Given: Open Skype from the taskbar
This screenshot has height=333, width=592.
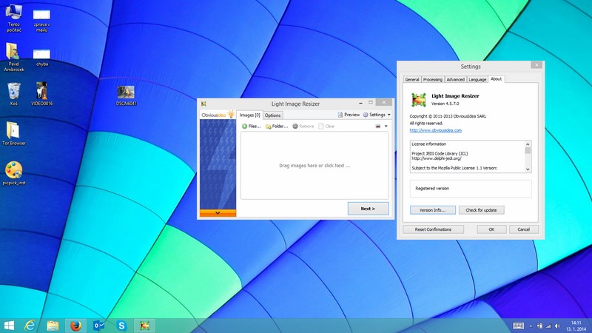Looking at the screenshot, I should pos(121,325).
